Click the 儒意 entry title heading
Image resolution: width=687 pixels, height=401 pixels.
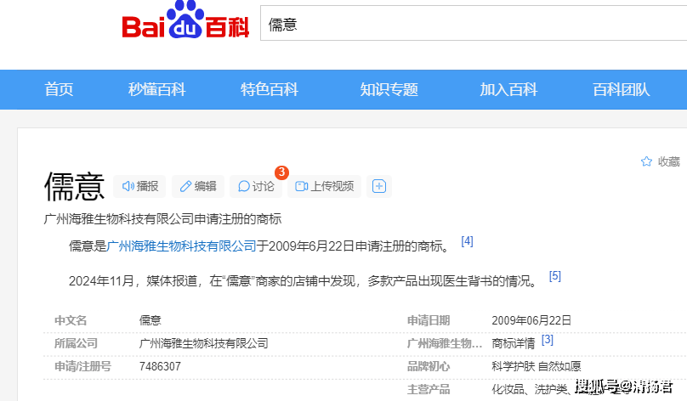[x=74, y=187]
